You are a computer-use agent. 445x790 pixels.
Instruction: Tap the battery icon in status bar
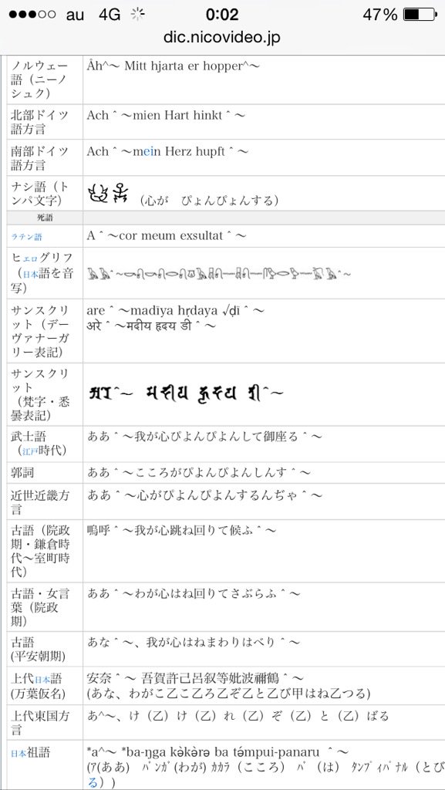tap(420, 15)
